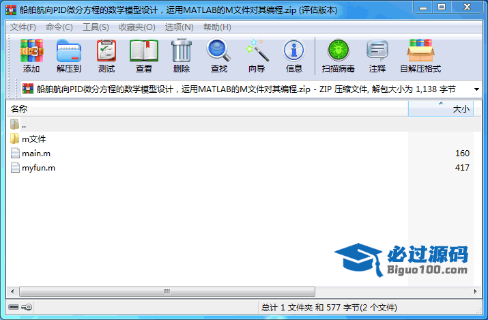Open the 查找 (Find) magnifier tool
The width and height of the screenshot is (488, 320).
219,50
